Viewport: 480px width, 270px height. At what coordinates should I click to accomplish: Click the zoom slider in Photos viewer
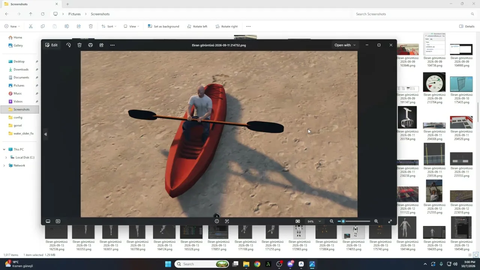[354, 221]
